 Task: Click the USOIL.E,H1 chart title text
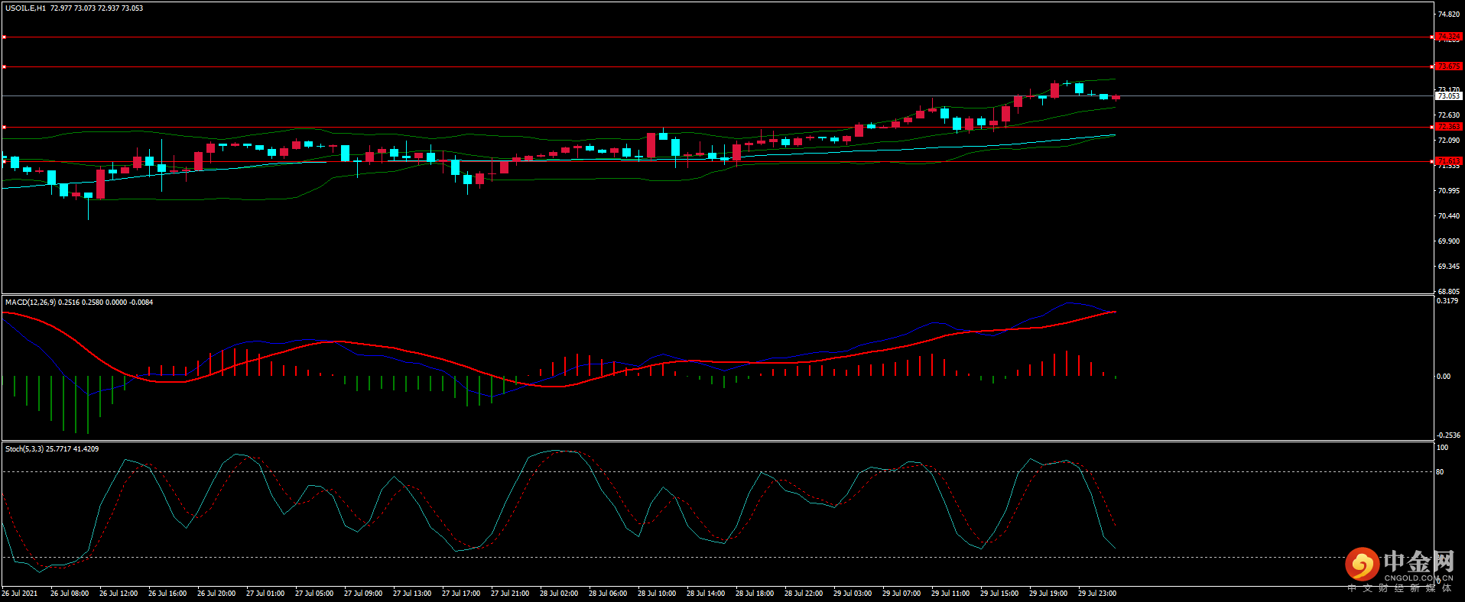pos(25,8)
